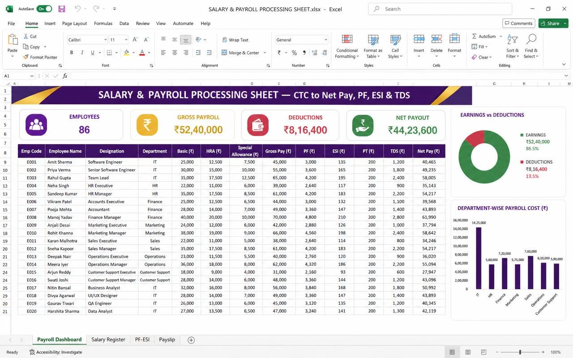The width and height of the screenshot is (573, 358).
Task: Toggle Wrap Text
Action: (235, 40)
